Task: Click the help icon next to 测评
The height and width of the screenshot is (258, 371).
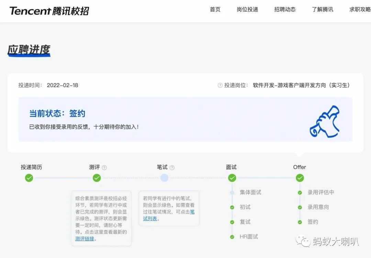Action: (104, 168)
